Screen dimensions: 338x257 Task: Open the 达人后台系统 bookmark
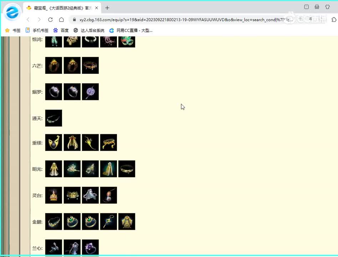89,30
